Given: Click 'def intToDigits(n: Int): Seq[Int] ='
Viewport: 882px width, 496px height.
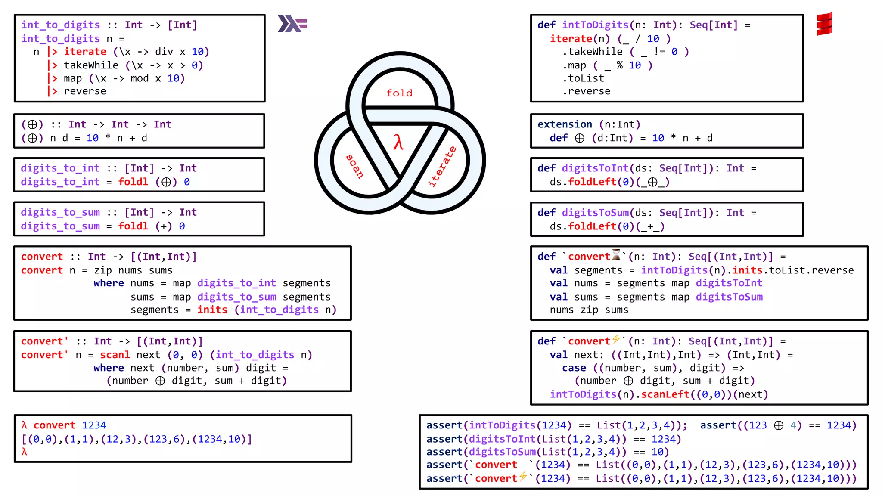Looking at the screenshot, I should [644, 25].
